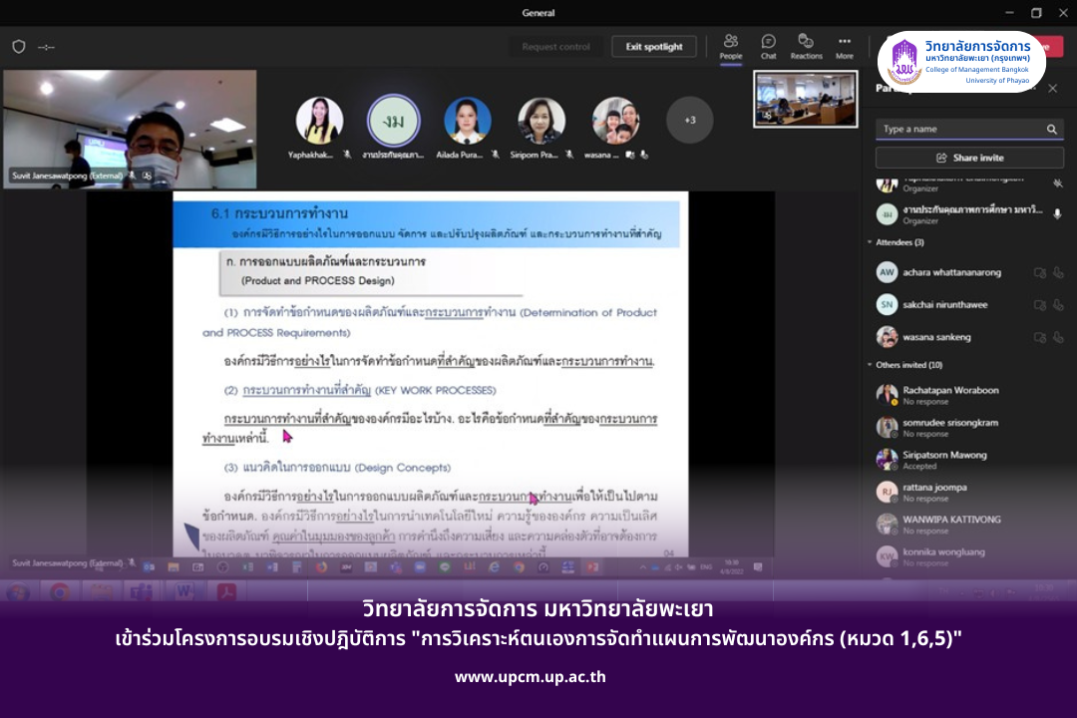
Task: Click the www.upcm.up.ac.th link
Action: (531, 677)
